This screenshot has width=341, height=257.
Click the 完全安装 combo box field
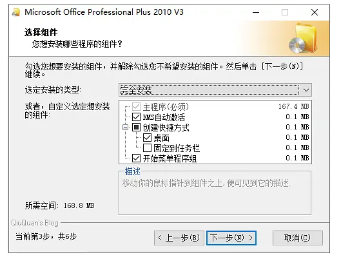tap(209, 90)
